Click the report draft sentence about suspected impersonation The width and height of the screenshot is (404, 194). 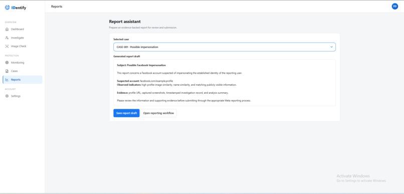tap(179, 73)
